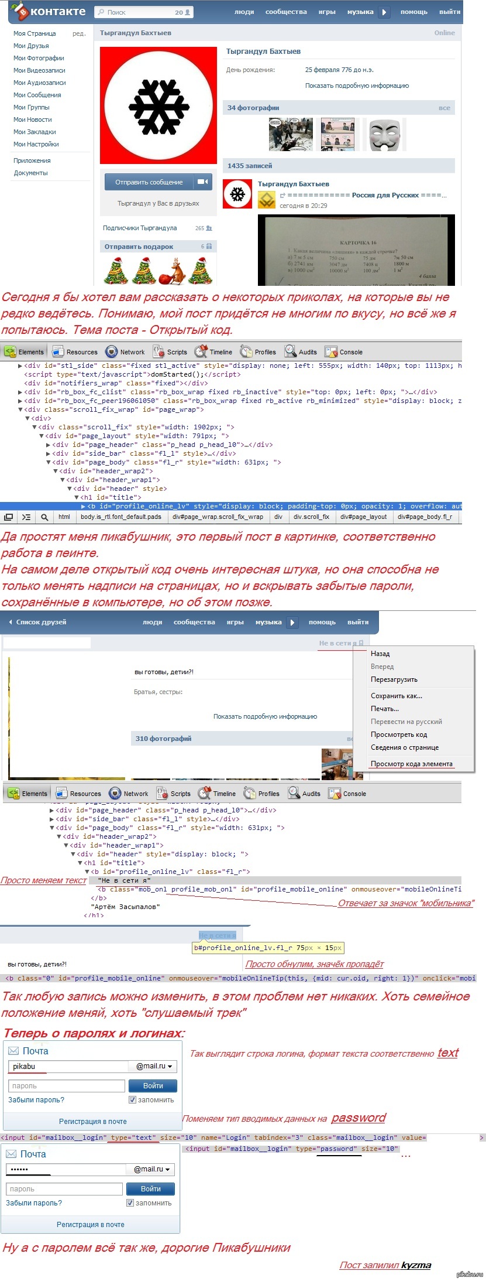Click the back arrow next to Список друзей

tap(11, 622)
